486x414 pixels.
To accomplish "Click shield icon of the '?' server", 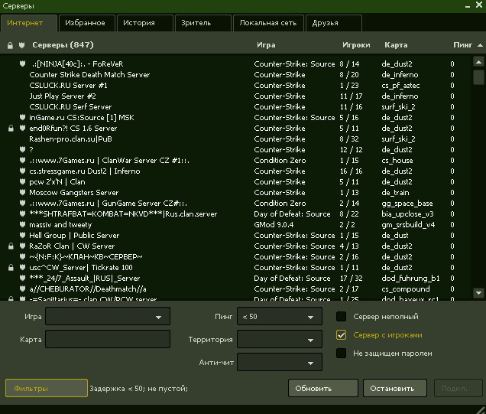I will (x=22, y=149).
